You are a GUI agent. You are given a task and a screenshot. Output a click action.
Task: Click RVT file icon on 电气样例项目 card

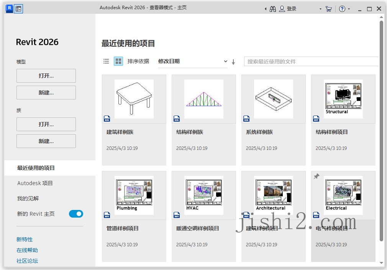click(316, 215)
